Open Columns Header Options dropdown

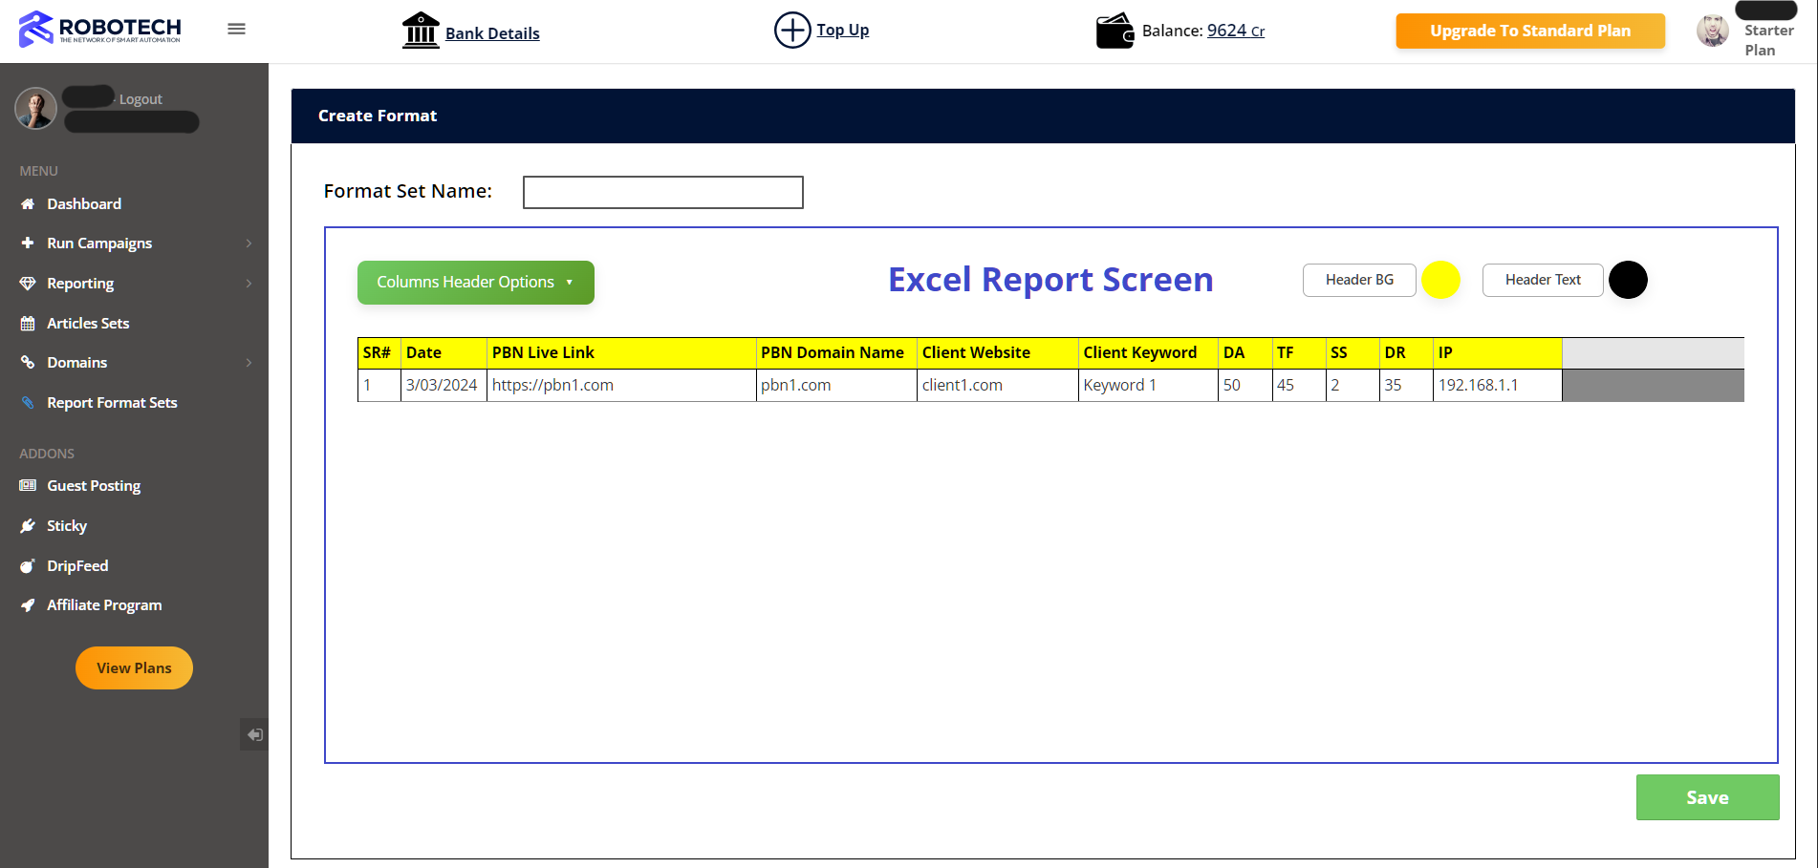[x=475, y=283]
